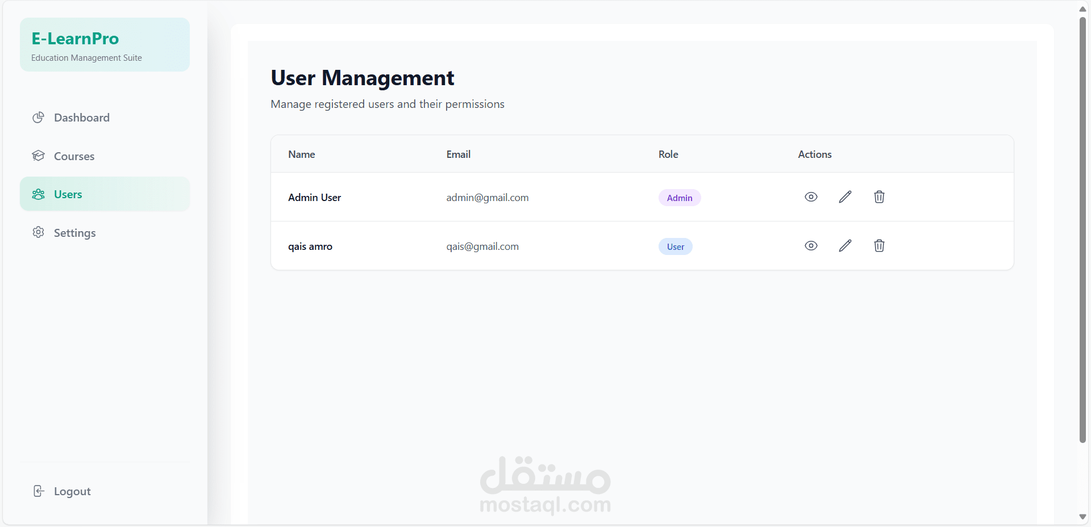The image size is (1091, 527).
Task: Select the Email column header
Action: coord(459,154)
